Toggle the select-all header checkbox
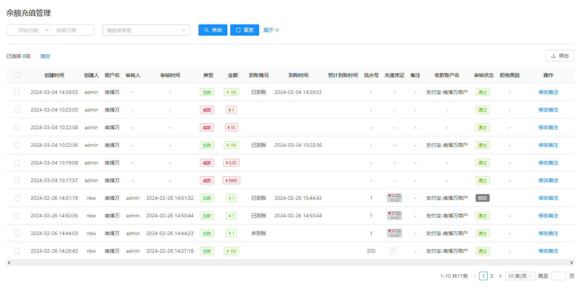Screen dimensions: 581x289 click(17, 75)
